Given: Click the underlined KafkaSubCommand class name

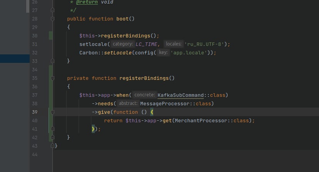Looking at the screenshot, I should tap(181, 95).
